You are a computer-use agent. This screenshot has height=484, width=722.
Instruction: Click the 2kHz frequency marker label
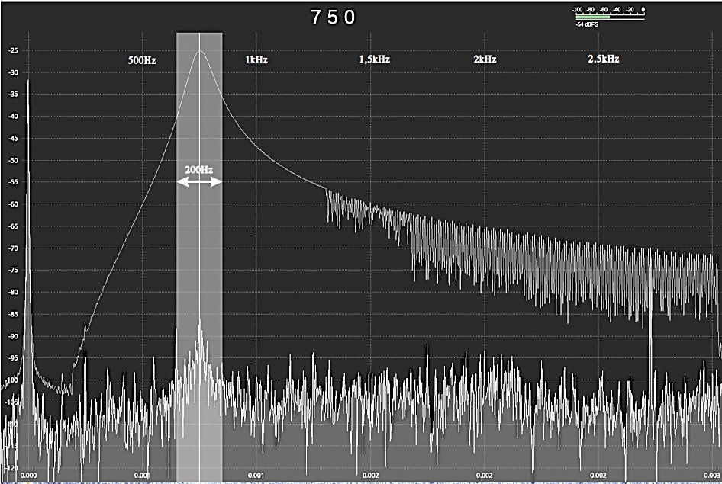(x=485, y=59)
